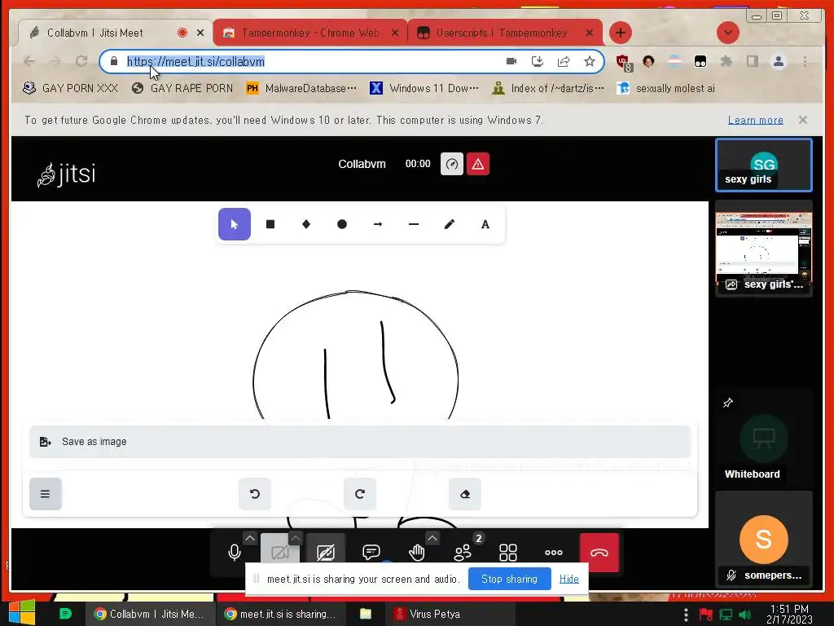Viewport: 834px width, 626px height.
Task: Select the line drawing tool
Action: tap(414, 224)
